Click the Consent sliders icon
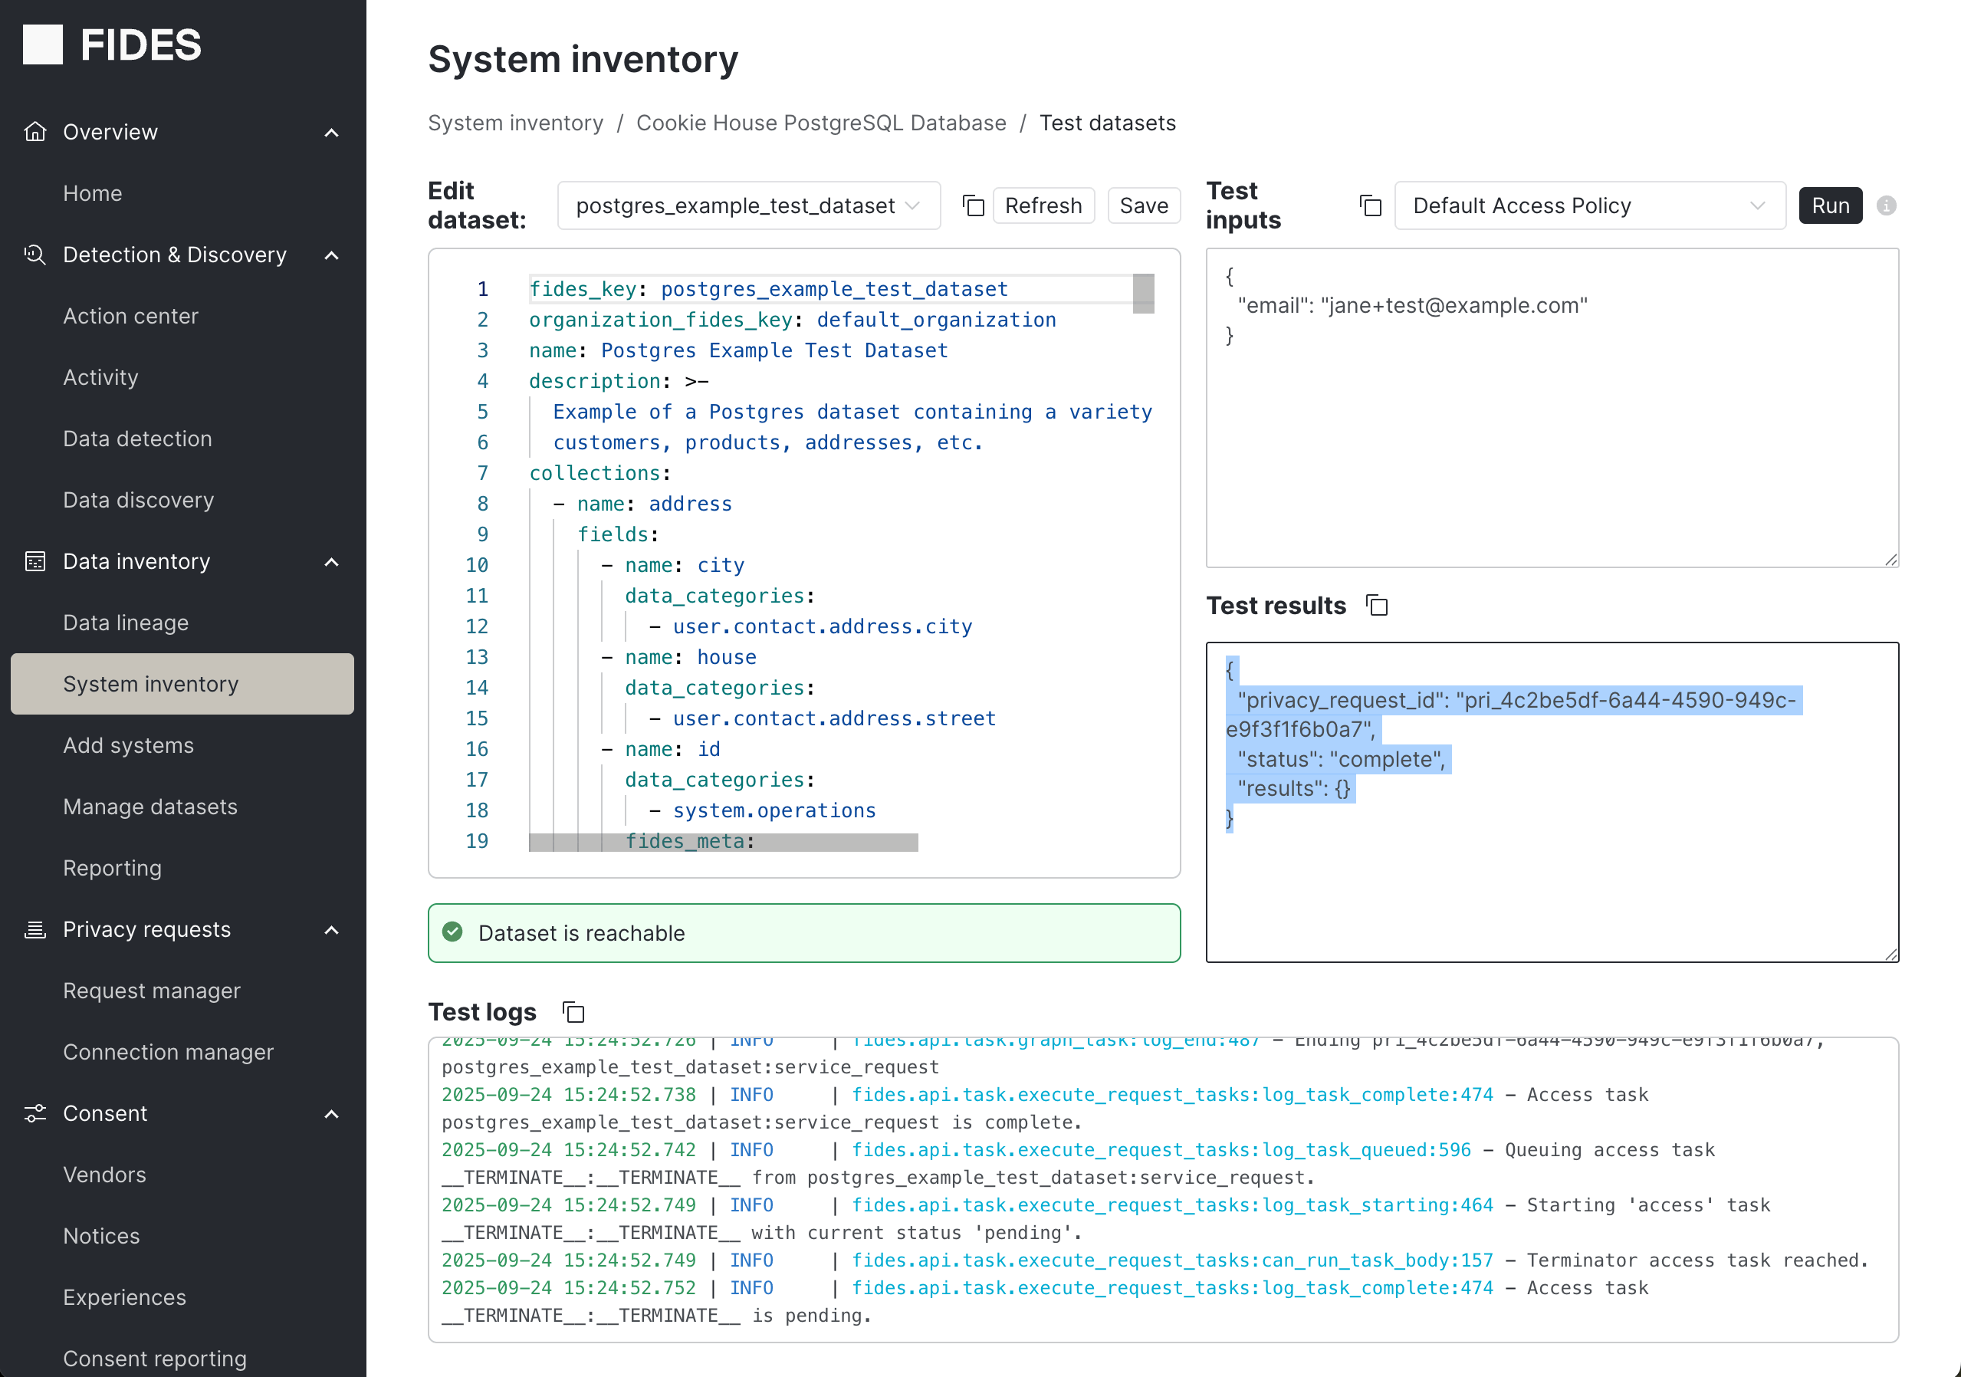Screen dimensions: 1961x1377 [x=35, y=1113]
